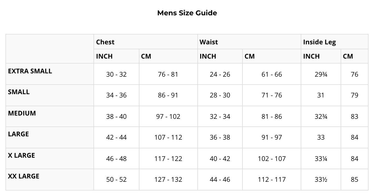Click the CM subheader under Waist

[x=250, y=56]
